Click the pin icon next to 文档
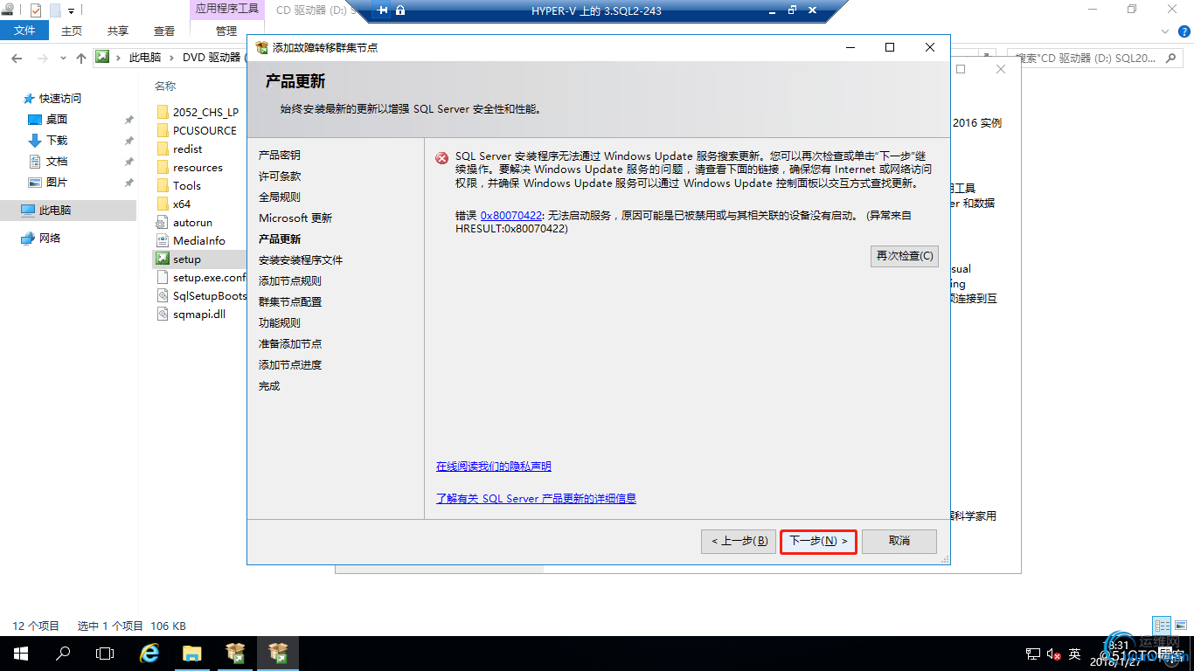The width and height of the screenshot is (1194, 671). pyautogui.click(x=128, y=162)
